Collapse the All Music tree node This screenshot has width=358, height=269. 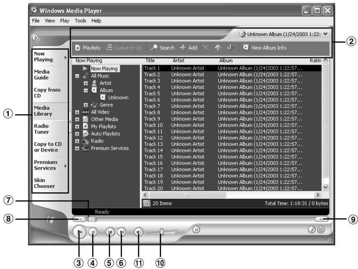click(77, 76)
